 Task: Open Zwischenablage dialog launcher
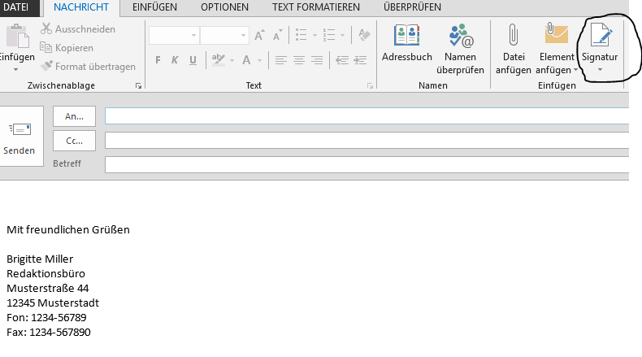[138, 85]
